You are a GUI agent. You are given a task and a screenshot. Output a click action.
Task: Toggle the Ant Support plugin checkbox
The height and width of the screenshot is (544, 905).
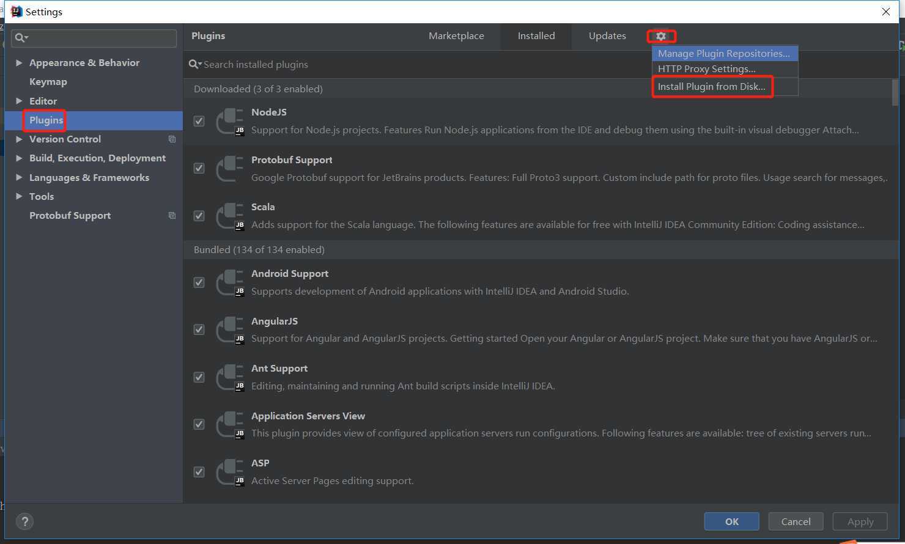pyautogui.click(x=199, y=377)
